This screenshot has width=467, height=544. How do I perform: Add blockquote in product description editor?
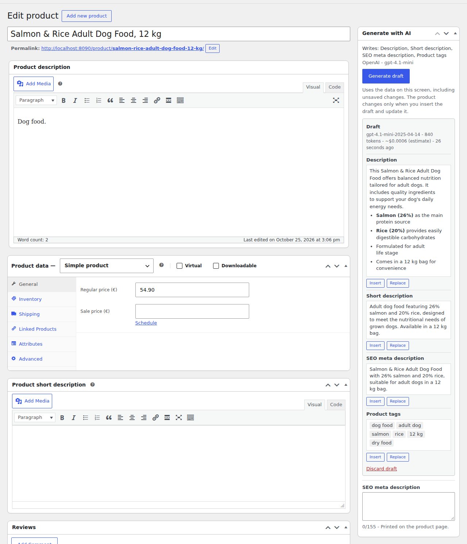pos(110,100)
